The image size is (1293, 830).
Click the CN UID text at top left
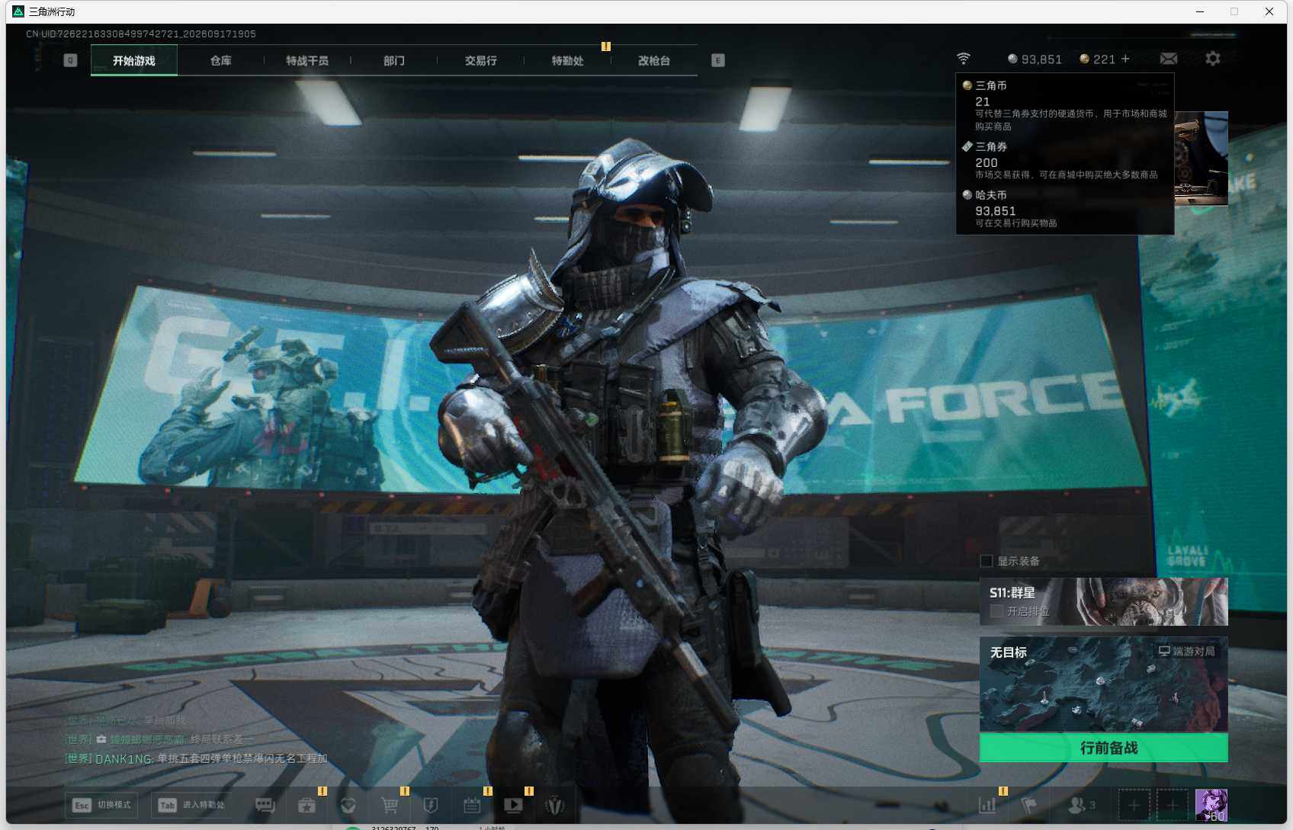141,34
